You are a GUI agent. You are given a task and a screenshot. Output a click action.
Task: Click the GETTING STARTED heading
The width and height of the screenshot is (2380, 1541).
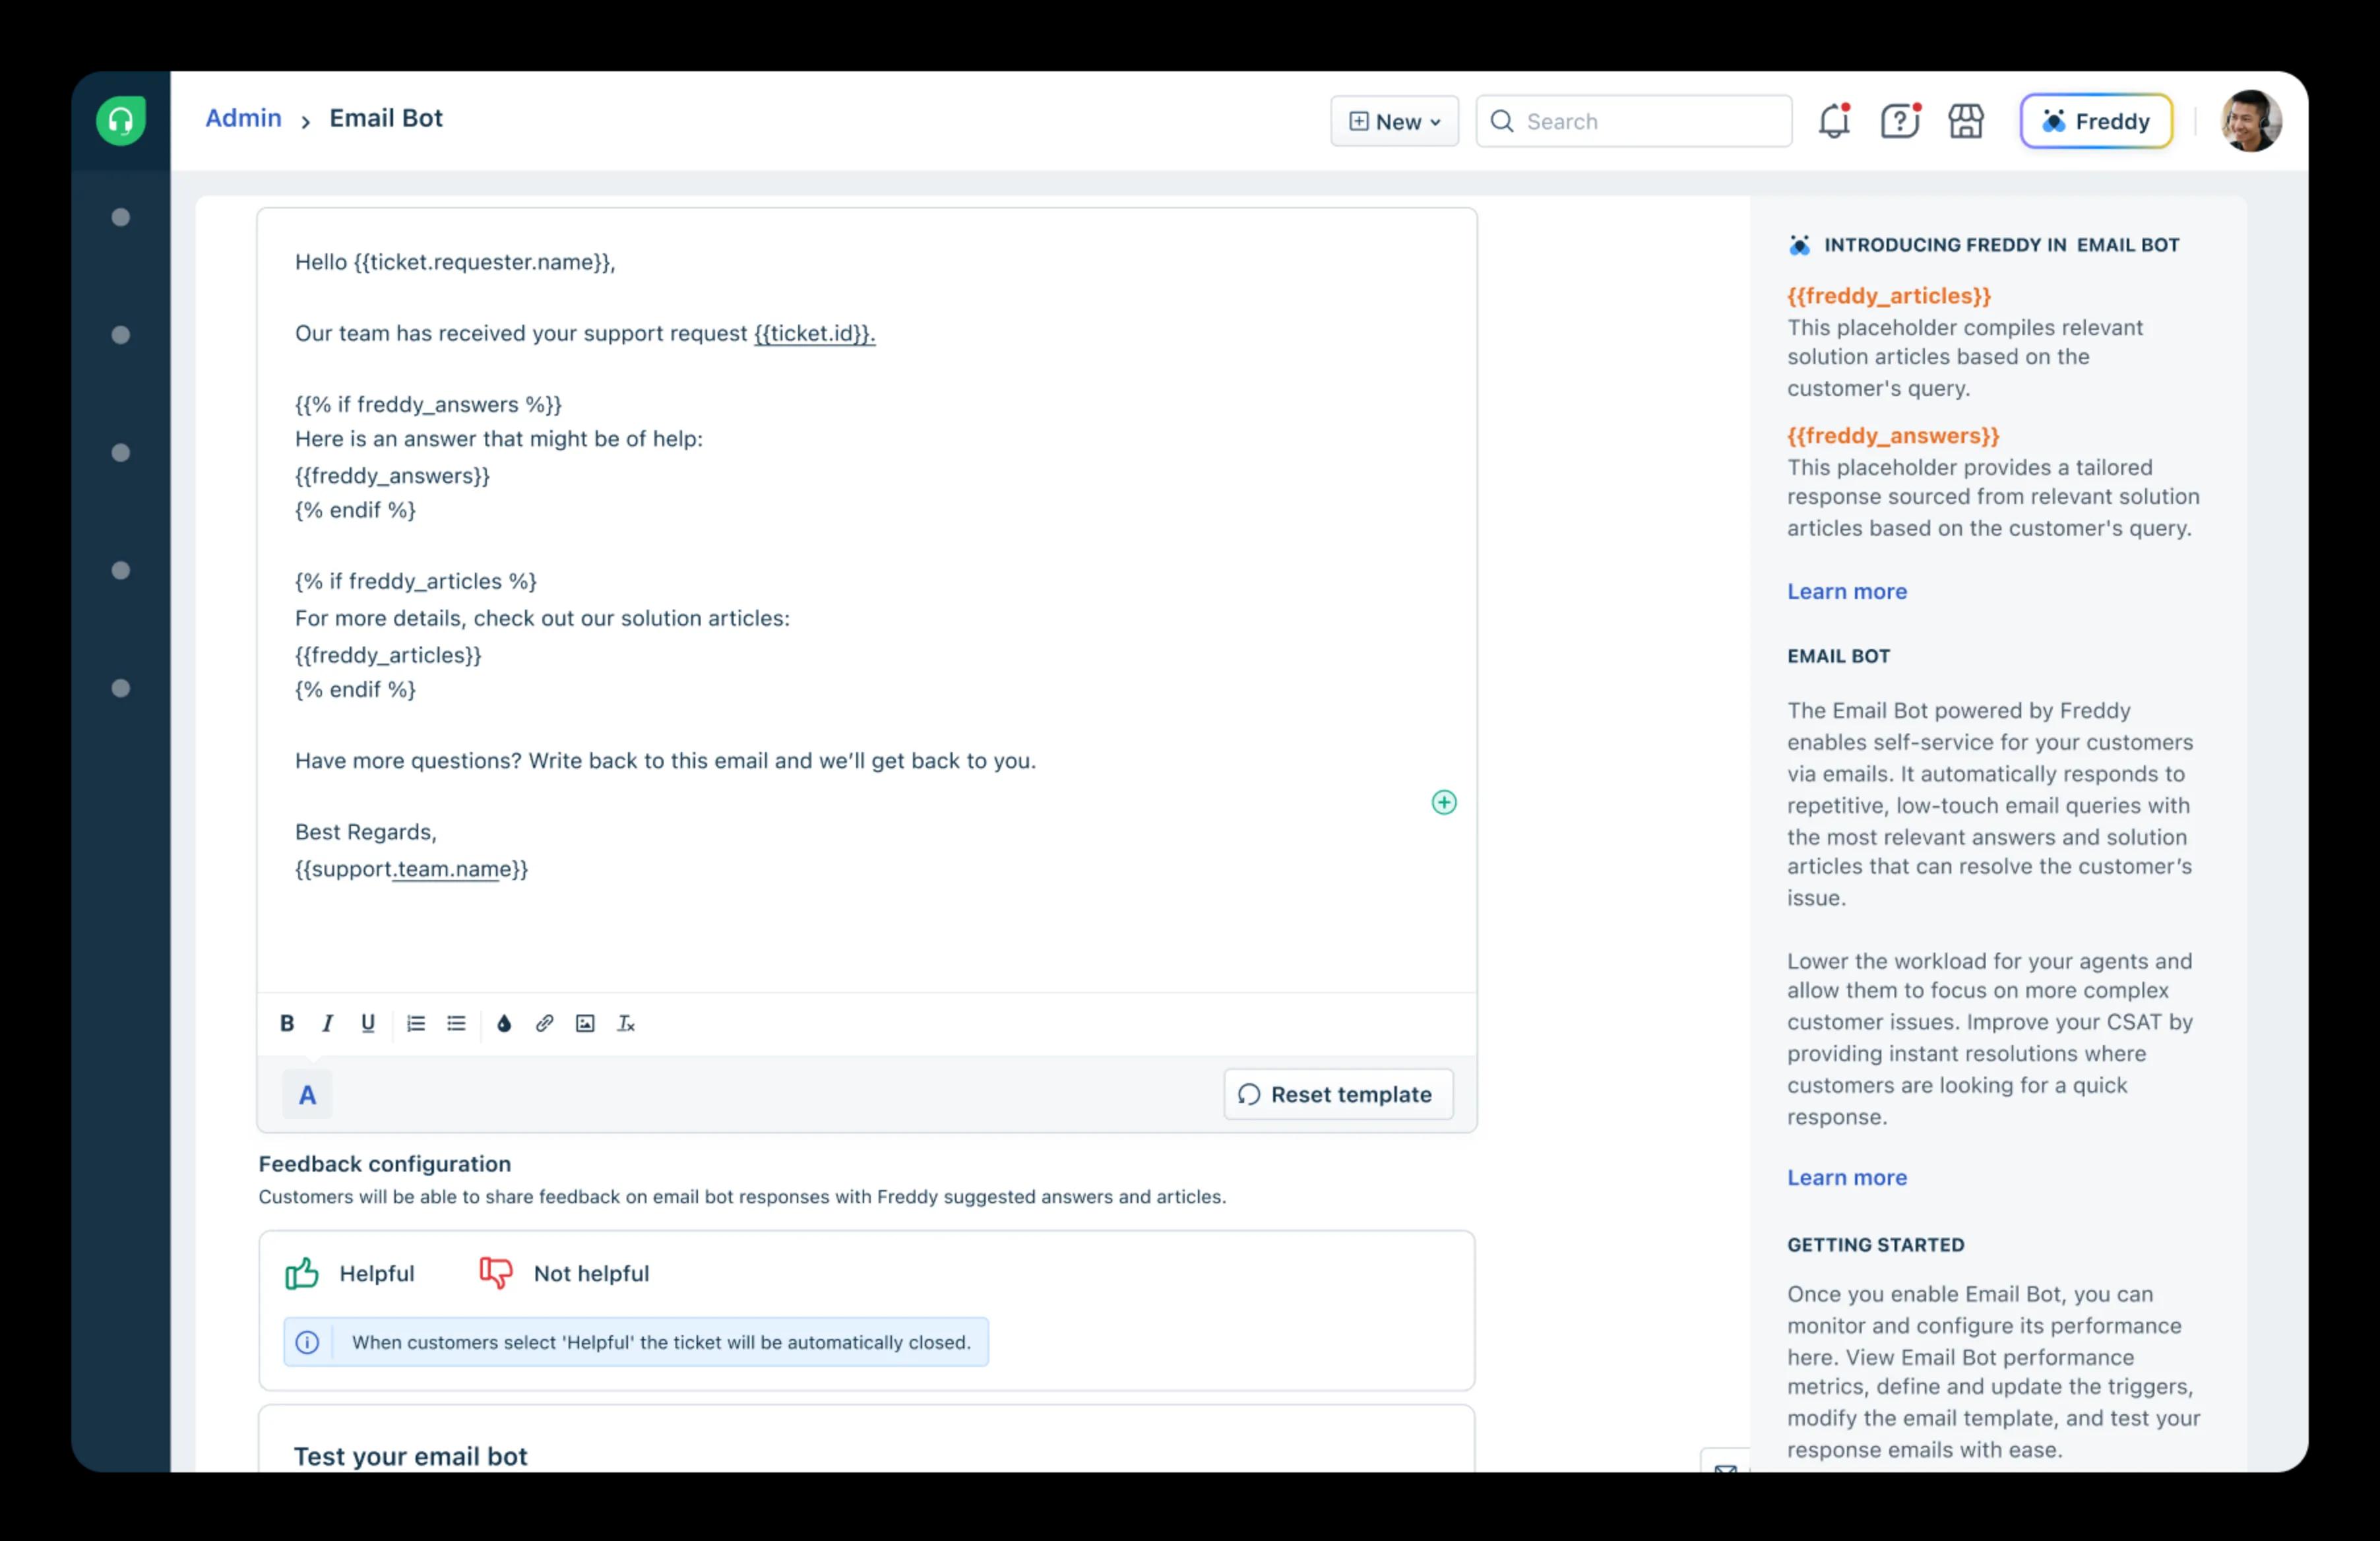coord(1876,1245)
